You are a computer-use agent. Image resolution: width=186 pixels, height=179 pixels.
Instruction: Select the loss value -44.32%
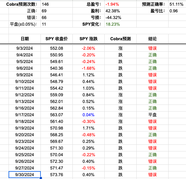(121, 17)
